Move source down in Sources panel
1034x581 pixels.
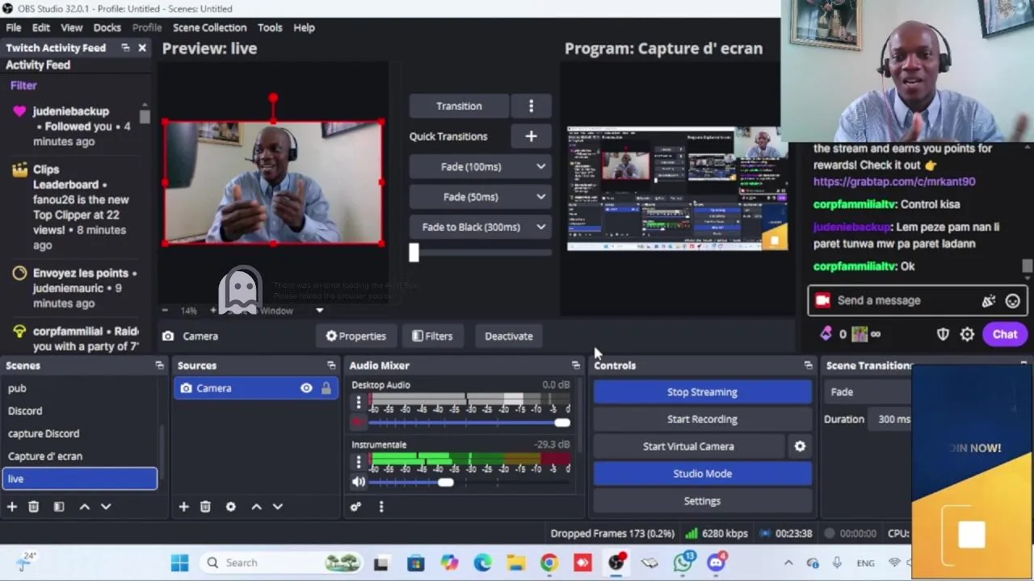[278, 507]
